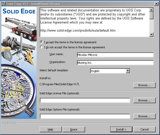160x135 pixels.
Task: Click the install path 'C:\Program Files\Solid Edge V17\'
Action: click(x=59, y=84)
